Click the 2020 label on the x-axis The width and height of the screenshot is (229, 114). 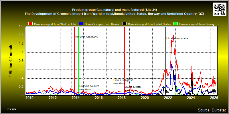[145, 97]
